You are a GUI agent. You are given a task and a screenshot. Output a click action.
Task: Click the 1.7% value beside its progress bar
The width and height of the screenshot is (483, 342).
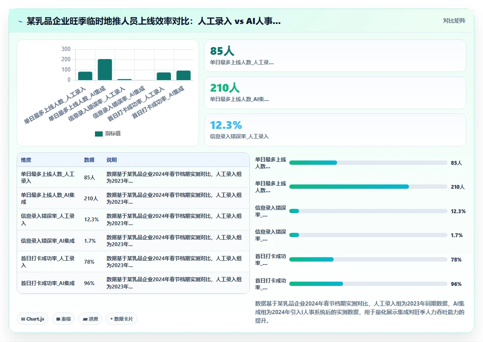click(457, 235)
